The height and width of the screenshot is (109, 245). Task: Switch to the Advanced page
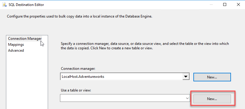16,50
